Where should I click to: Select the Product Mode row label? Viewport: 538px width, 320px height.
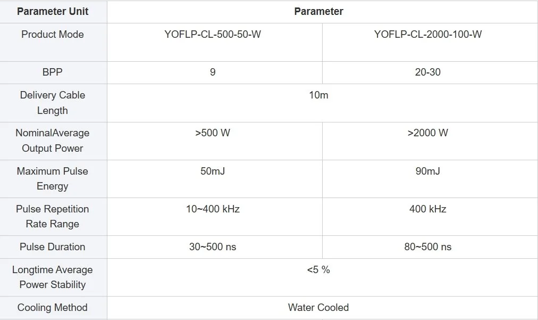tap(53, 35)
